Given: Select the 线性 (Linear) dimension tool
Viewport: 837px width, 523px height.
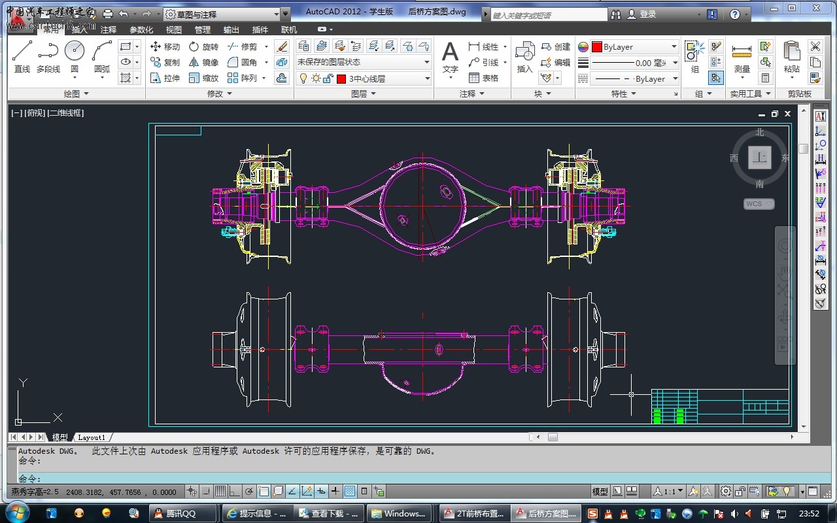Looking at the screenshot, I should (484, 46).
